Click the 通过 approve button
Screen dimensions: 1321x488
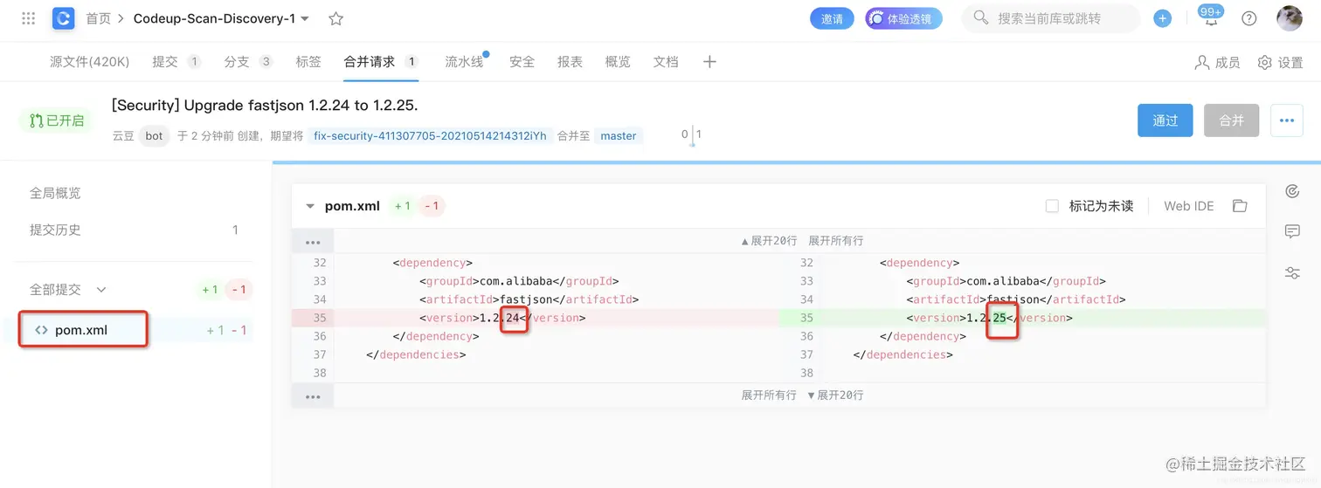1165,120
